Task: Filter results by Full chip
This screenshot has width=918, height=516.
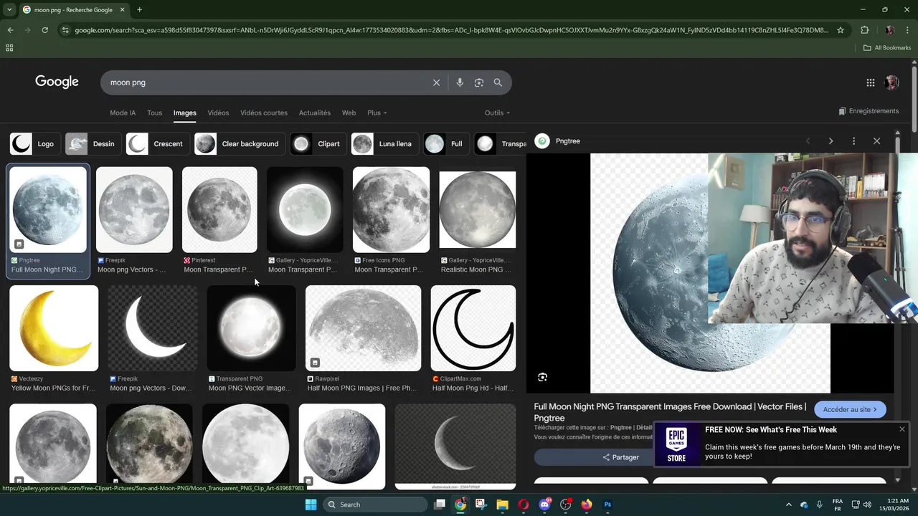Action: 445,144
